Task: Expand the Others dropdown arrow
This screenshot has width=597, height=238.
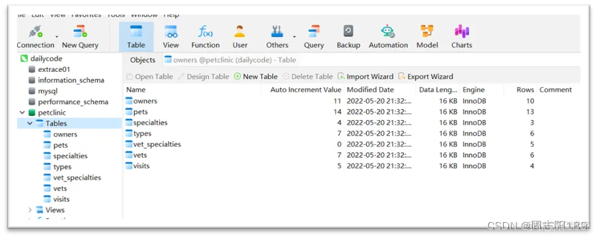Action: (294, 37)
